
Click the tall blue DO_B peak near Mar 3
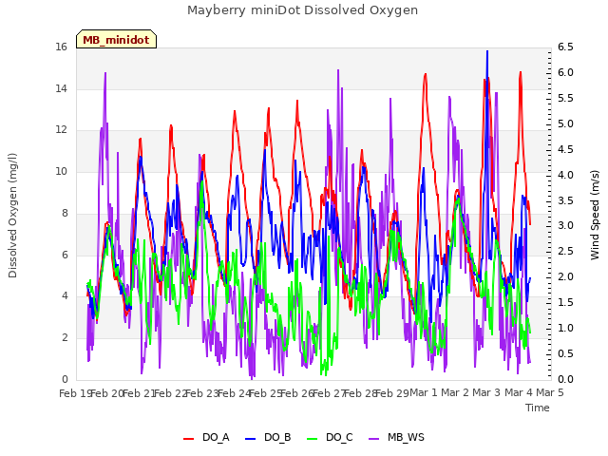point(487,51)
